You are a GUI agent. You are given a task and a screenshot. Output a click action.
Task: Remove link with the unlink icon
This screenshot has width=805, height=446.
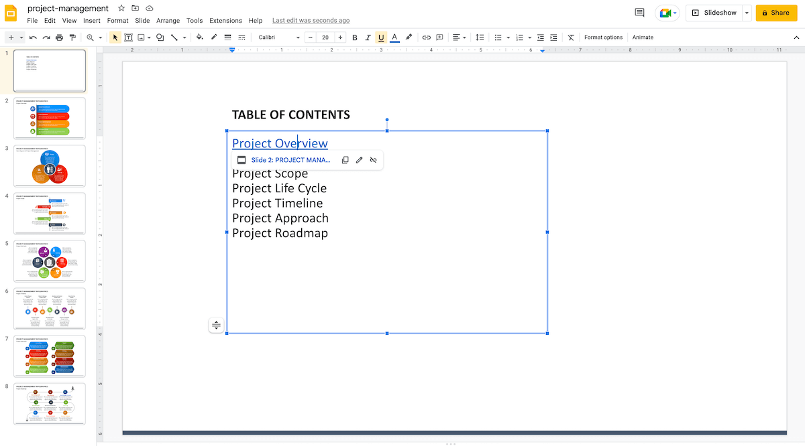point(373,160)
